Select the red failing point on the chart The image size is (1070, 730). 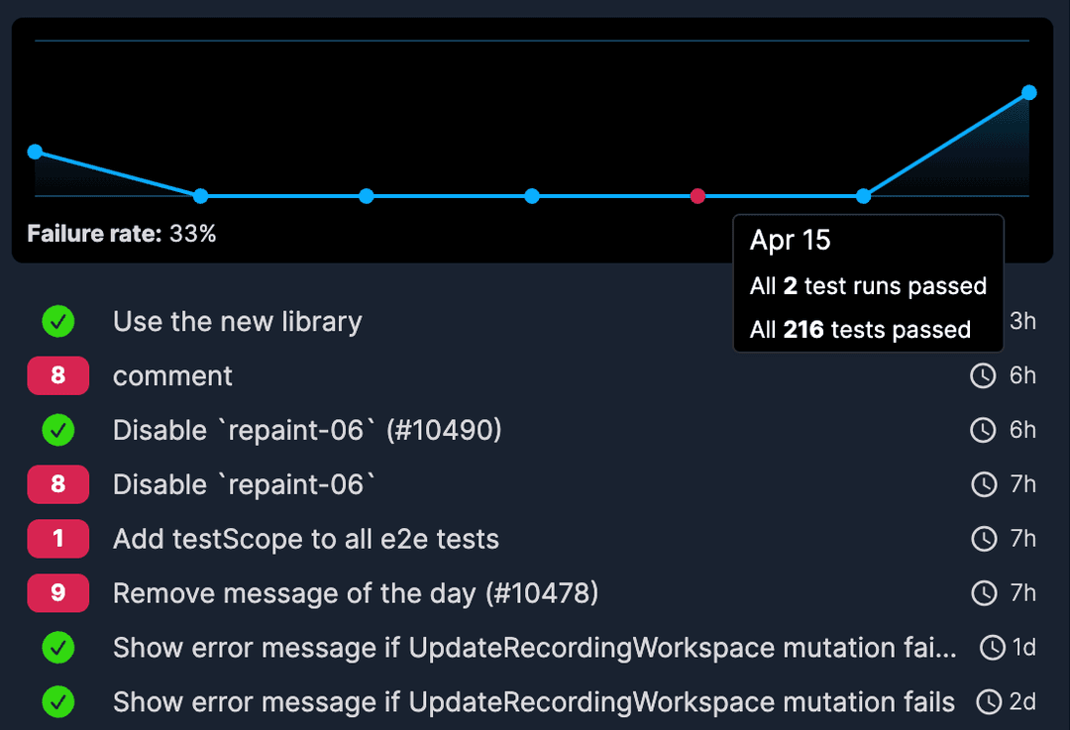click(x=697, y=196)
